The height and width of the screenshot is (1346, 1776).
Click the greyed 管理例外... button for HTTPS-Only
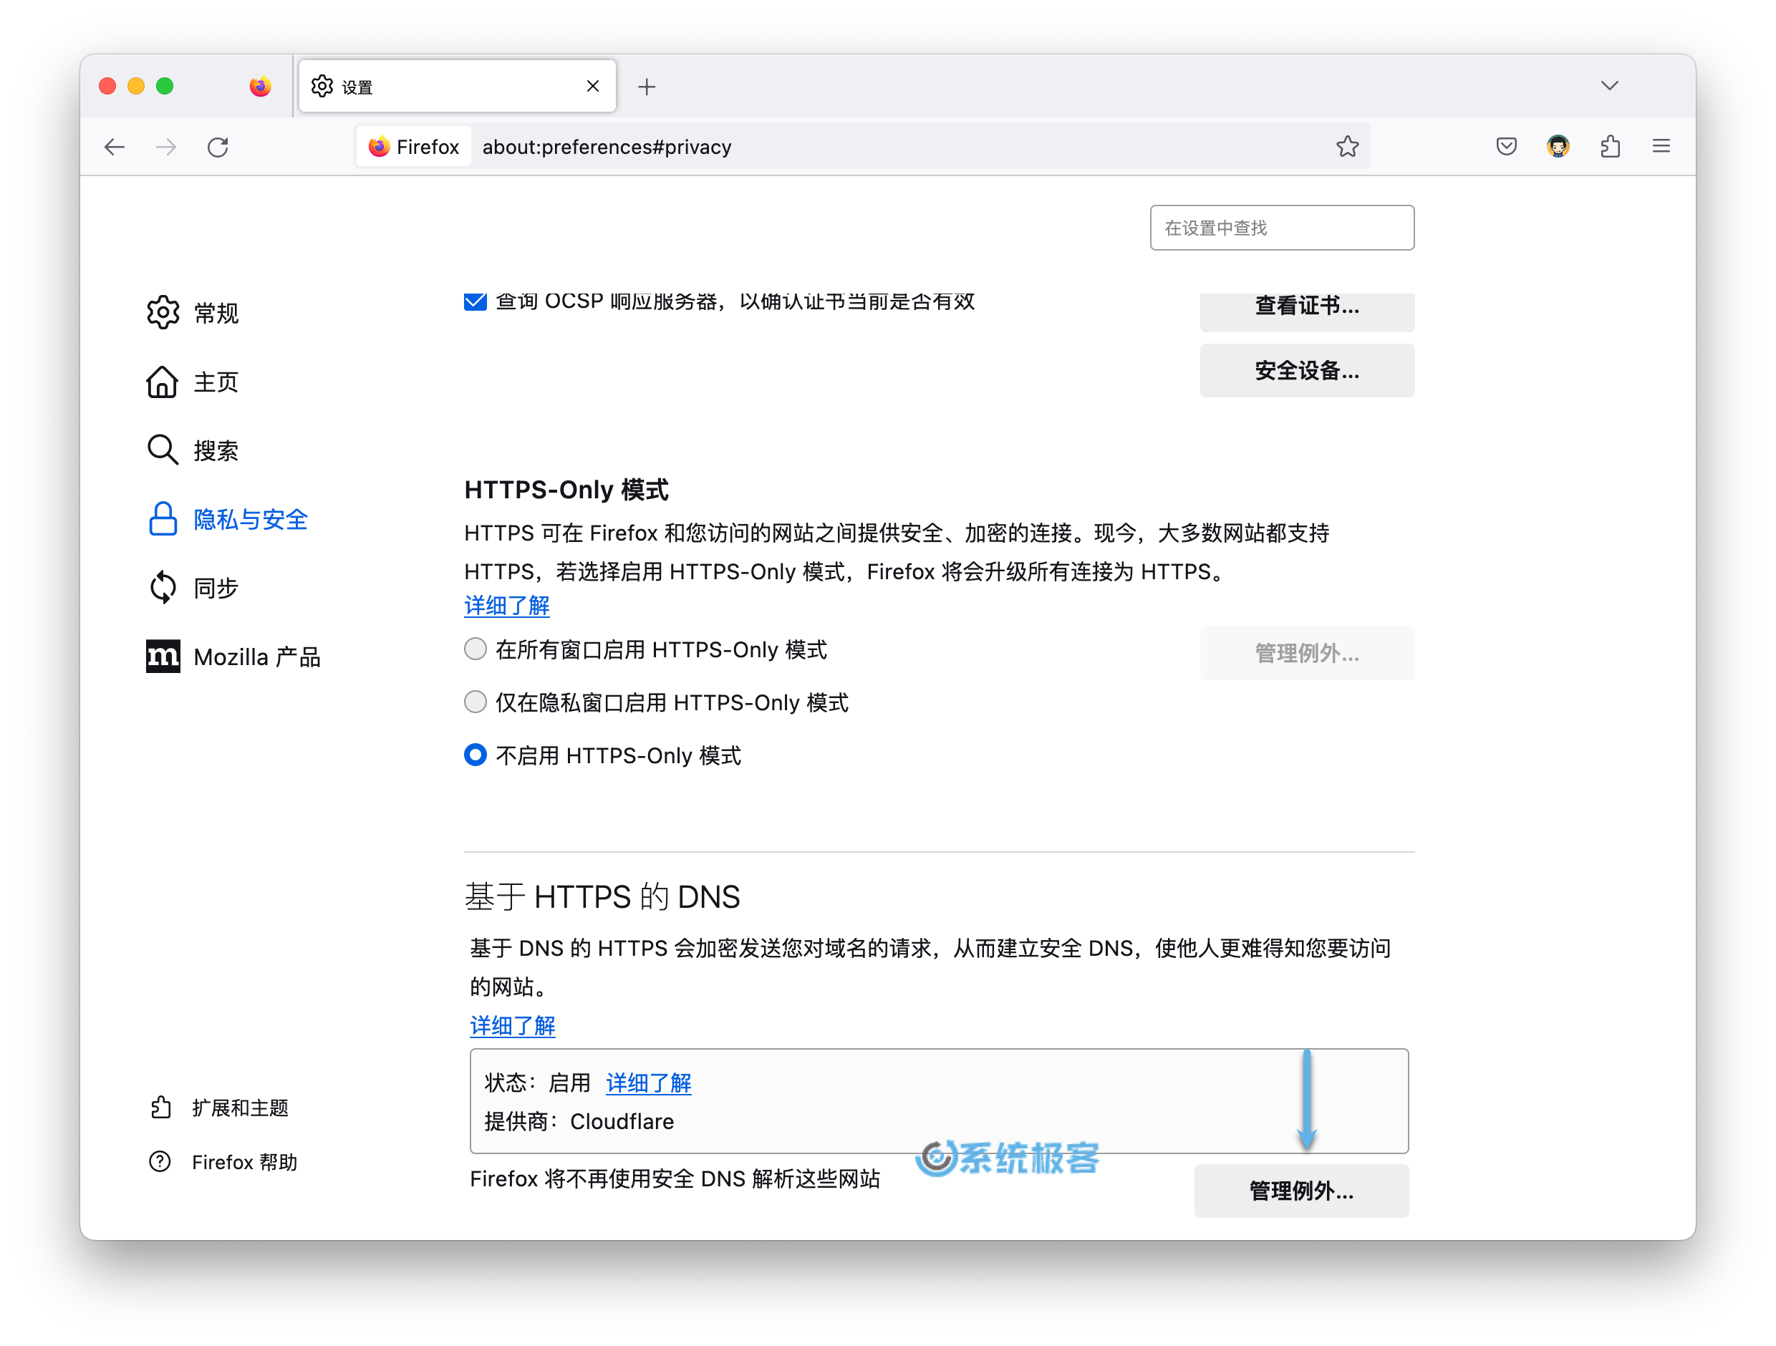pos(1306,654)
